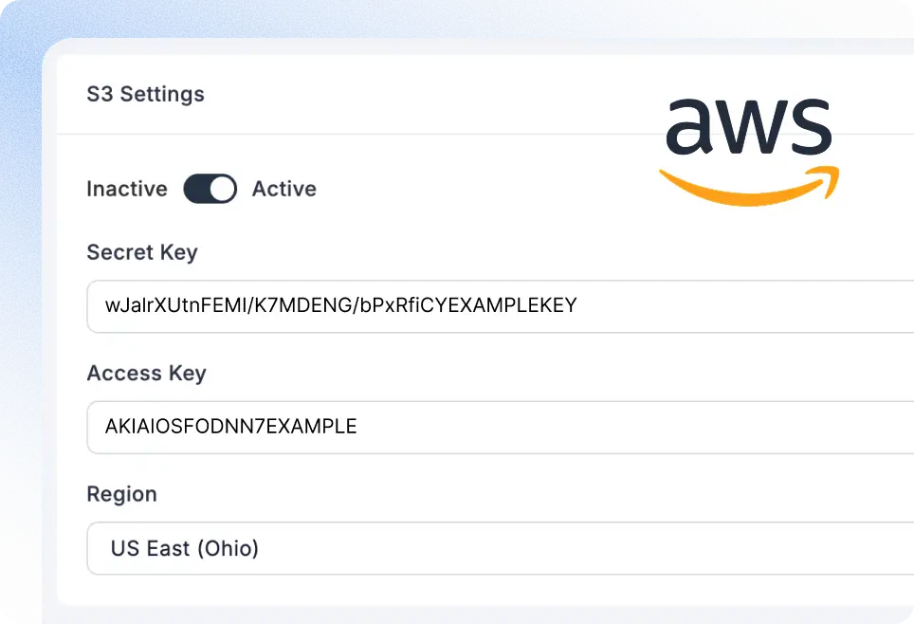Select the Inactive label

[x=127, y=189]
